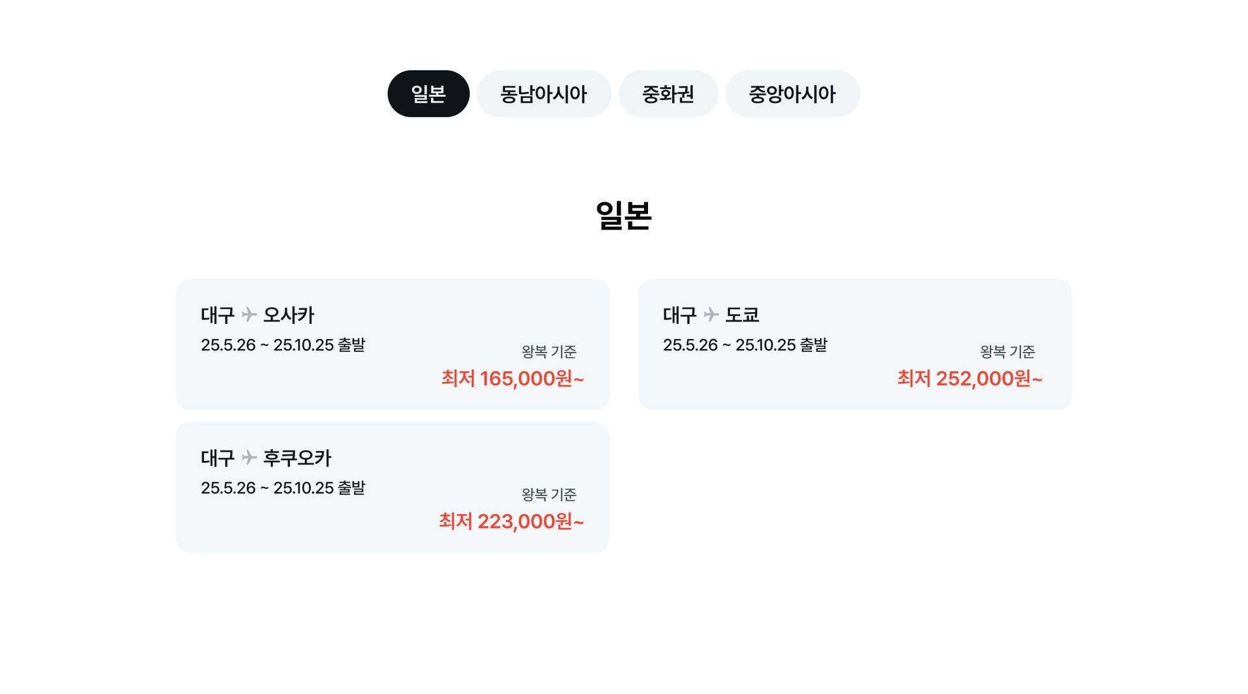Click the departure dates on the 도쿄 card
The width and height of the screenshot is (1248, 694).
click(x=745, y=345)
